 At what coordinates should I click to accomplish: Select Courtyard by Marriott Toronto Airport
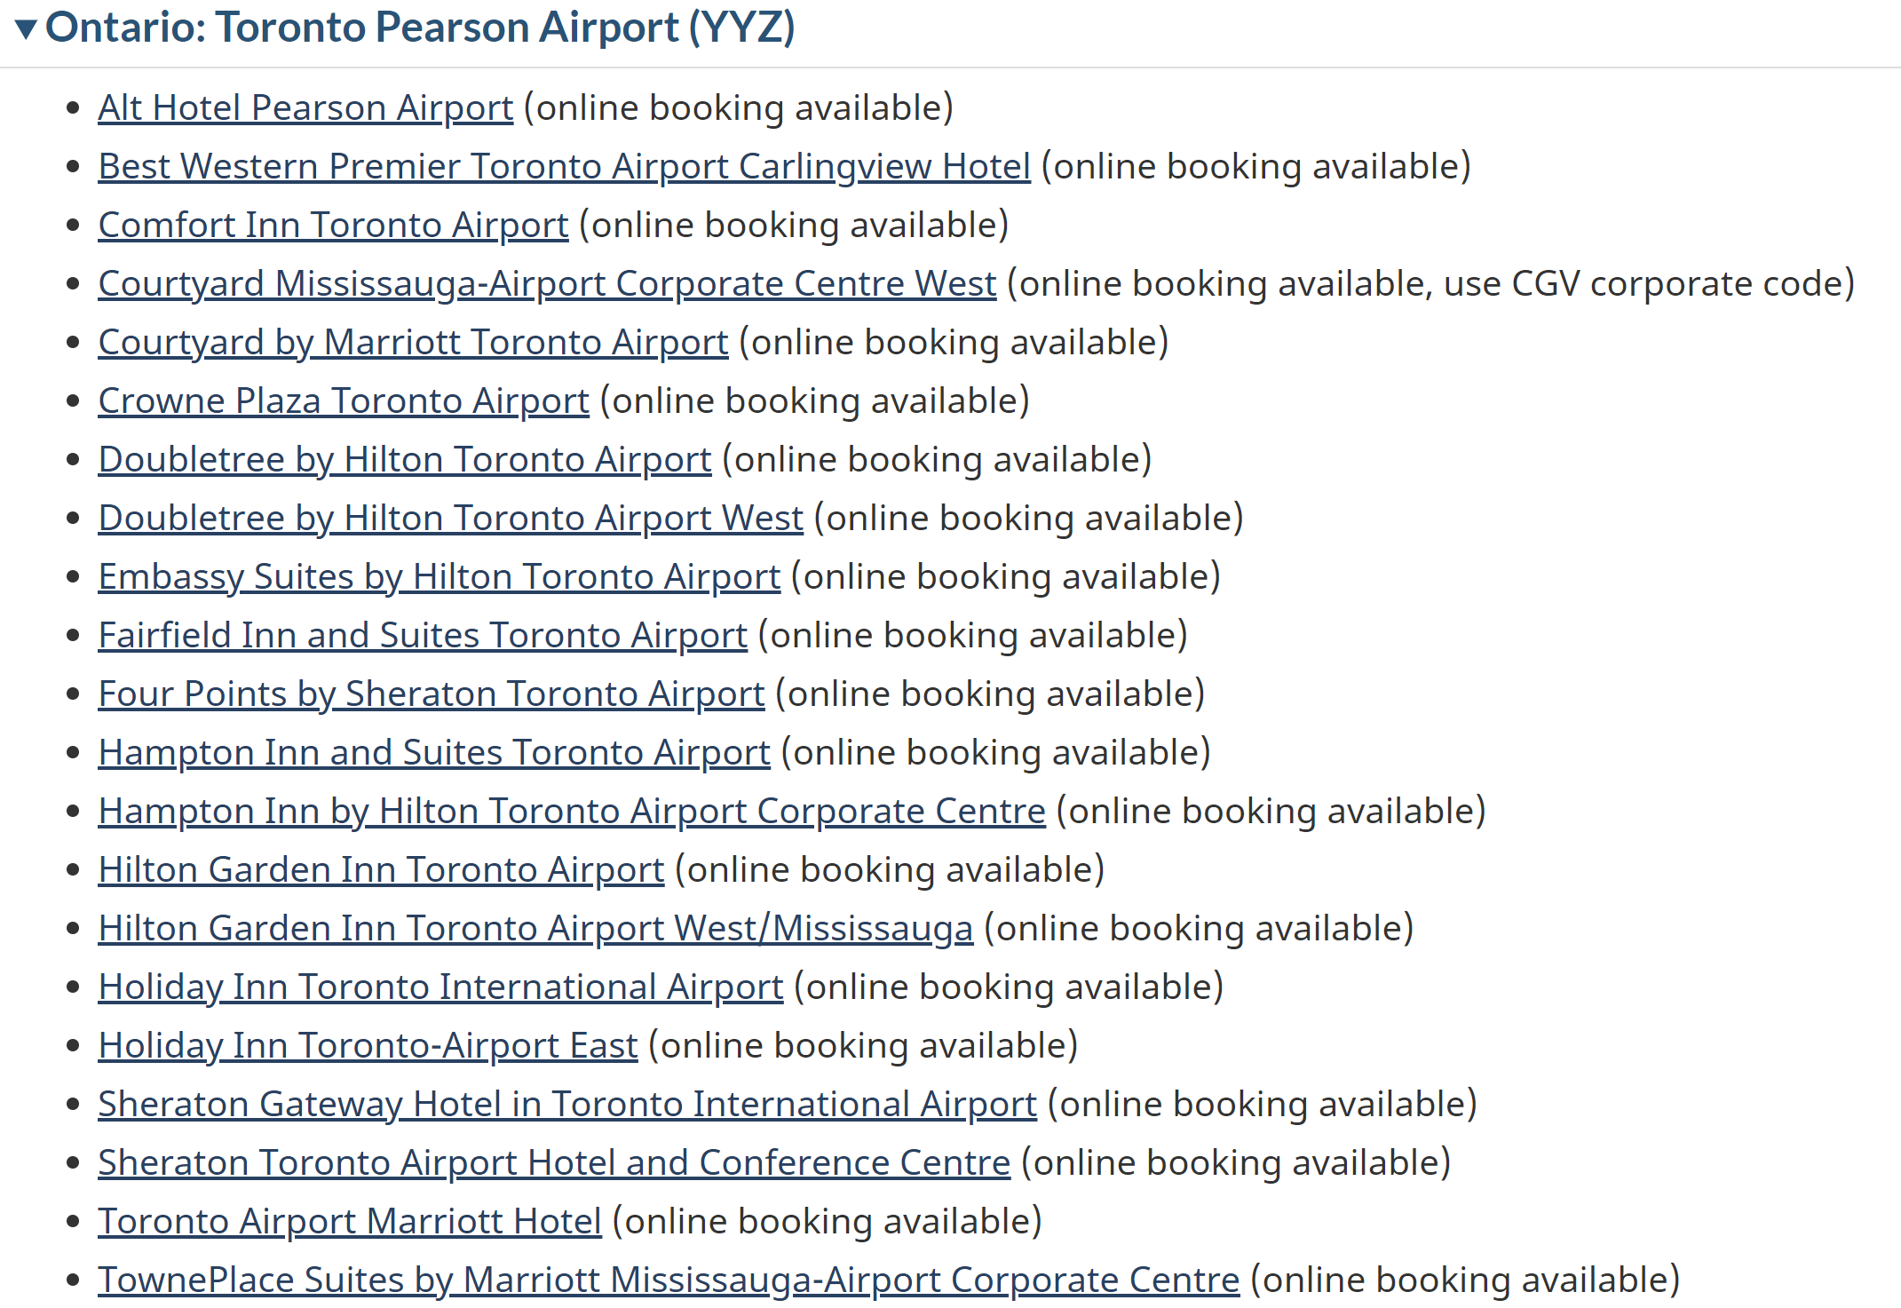click(x=413, y=343)
